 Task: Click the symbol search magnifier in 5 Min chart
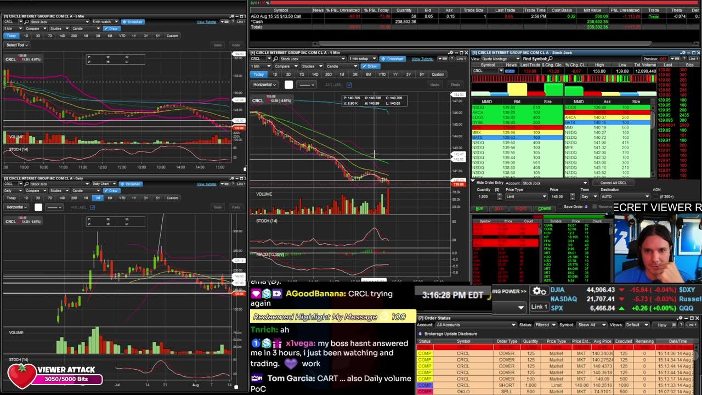[x=26, y=22]
